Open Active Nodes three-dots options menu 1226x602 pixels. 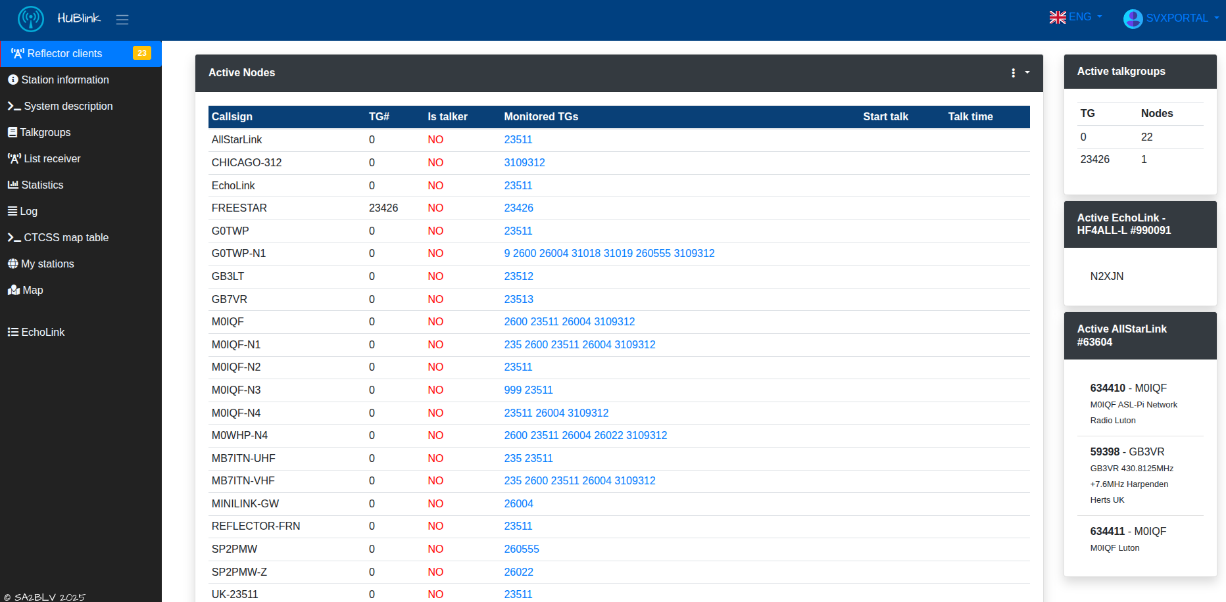[x=1013, y=73]
